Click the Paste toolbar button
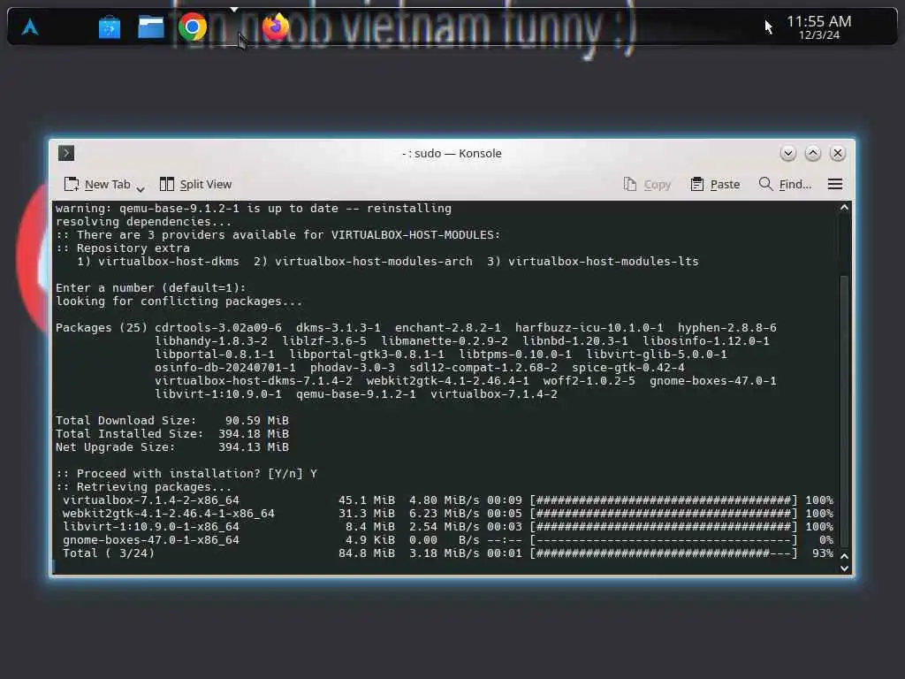The image size is (905, 679). pyautogui.click(x=715, y=184)
